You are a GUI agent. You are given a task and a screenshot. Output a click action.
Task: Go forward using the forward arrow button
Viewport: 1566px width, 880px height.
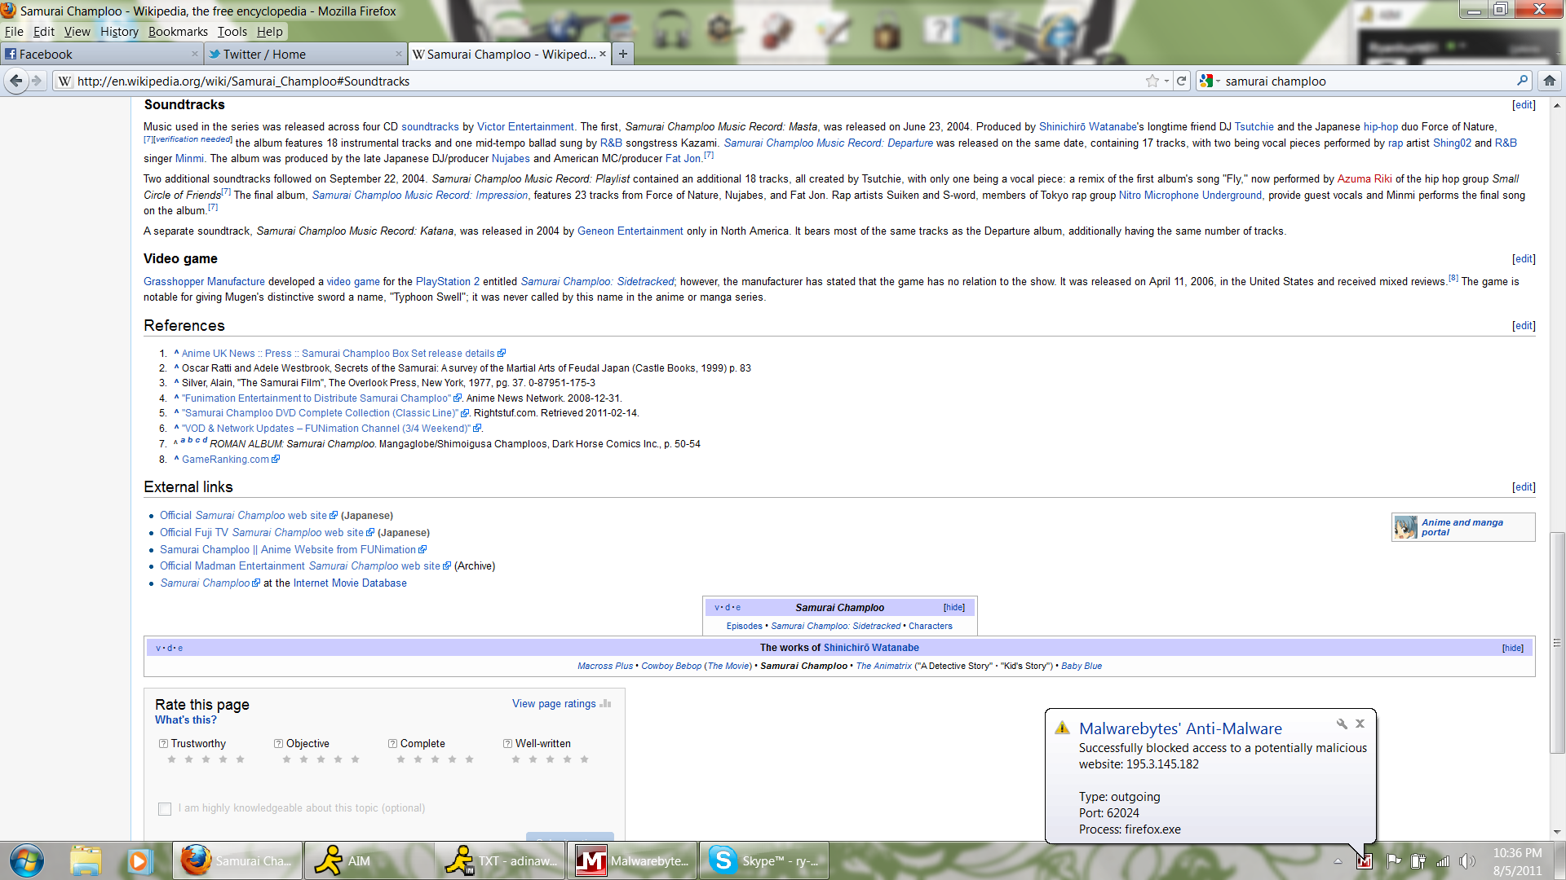[37, 81]
